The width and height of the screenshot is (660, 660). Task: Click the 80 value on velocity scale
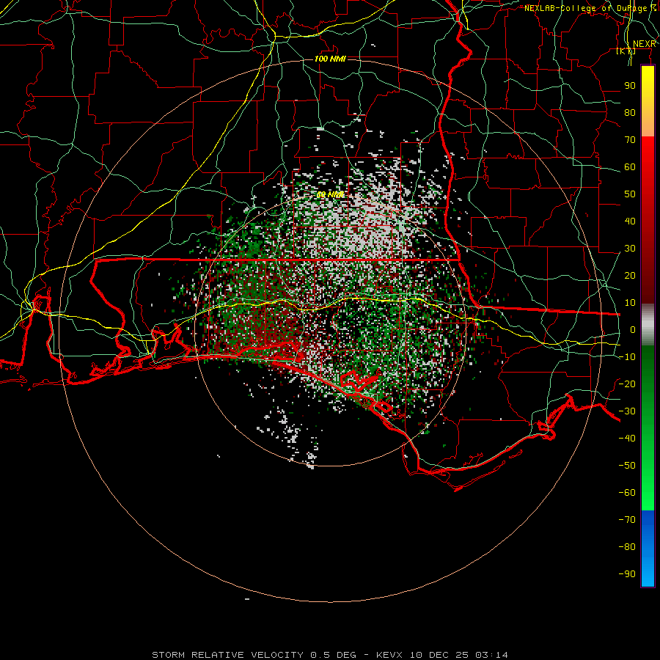630,113
